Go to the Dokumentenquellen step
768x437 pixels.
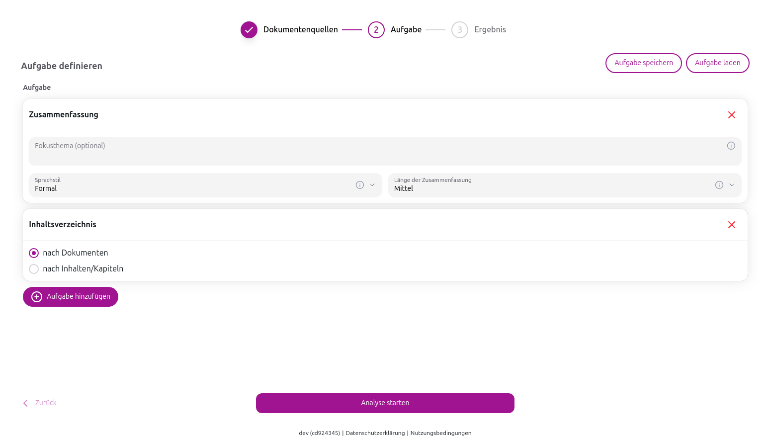tap(300, 30)
